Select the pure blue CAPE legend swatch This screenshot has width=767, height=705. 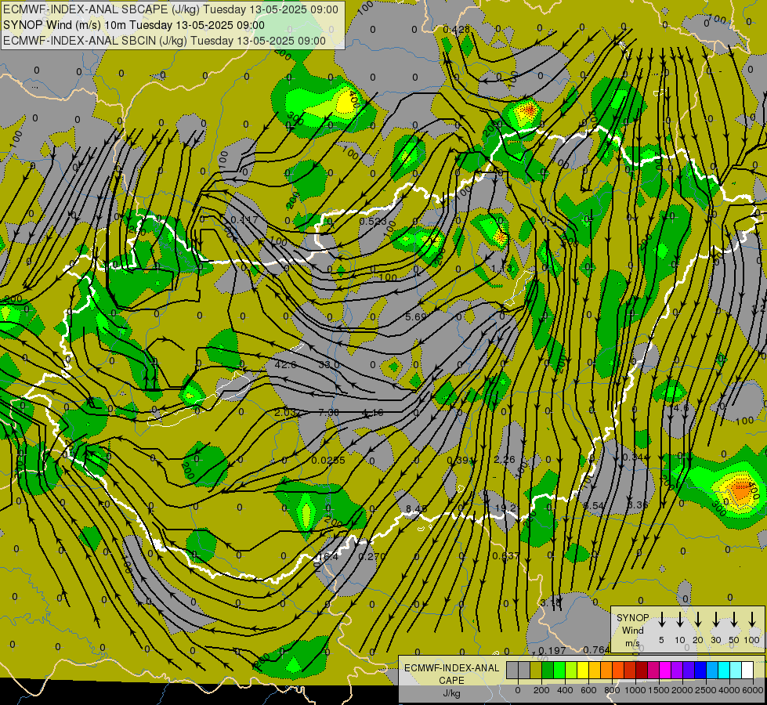point(700,670)
